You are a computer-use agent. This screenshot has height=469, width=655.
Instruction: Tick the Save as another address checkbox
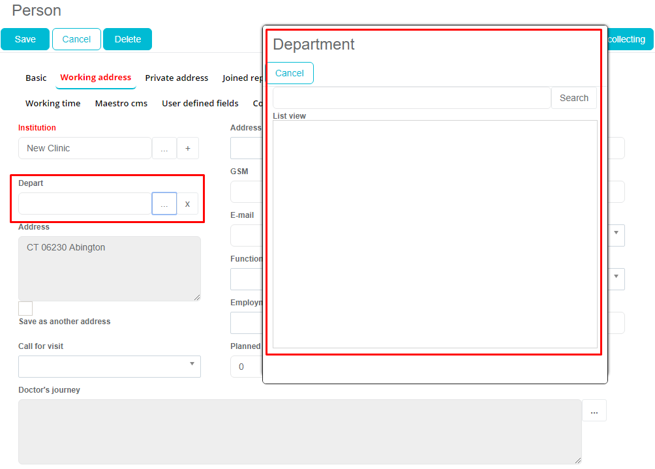(25, 309)
